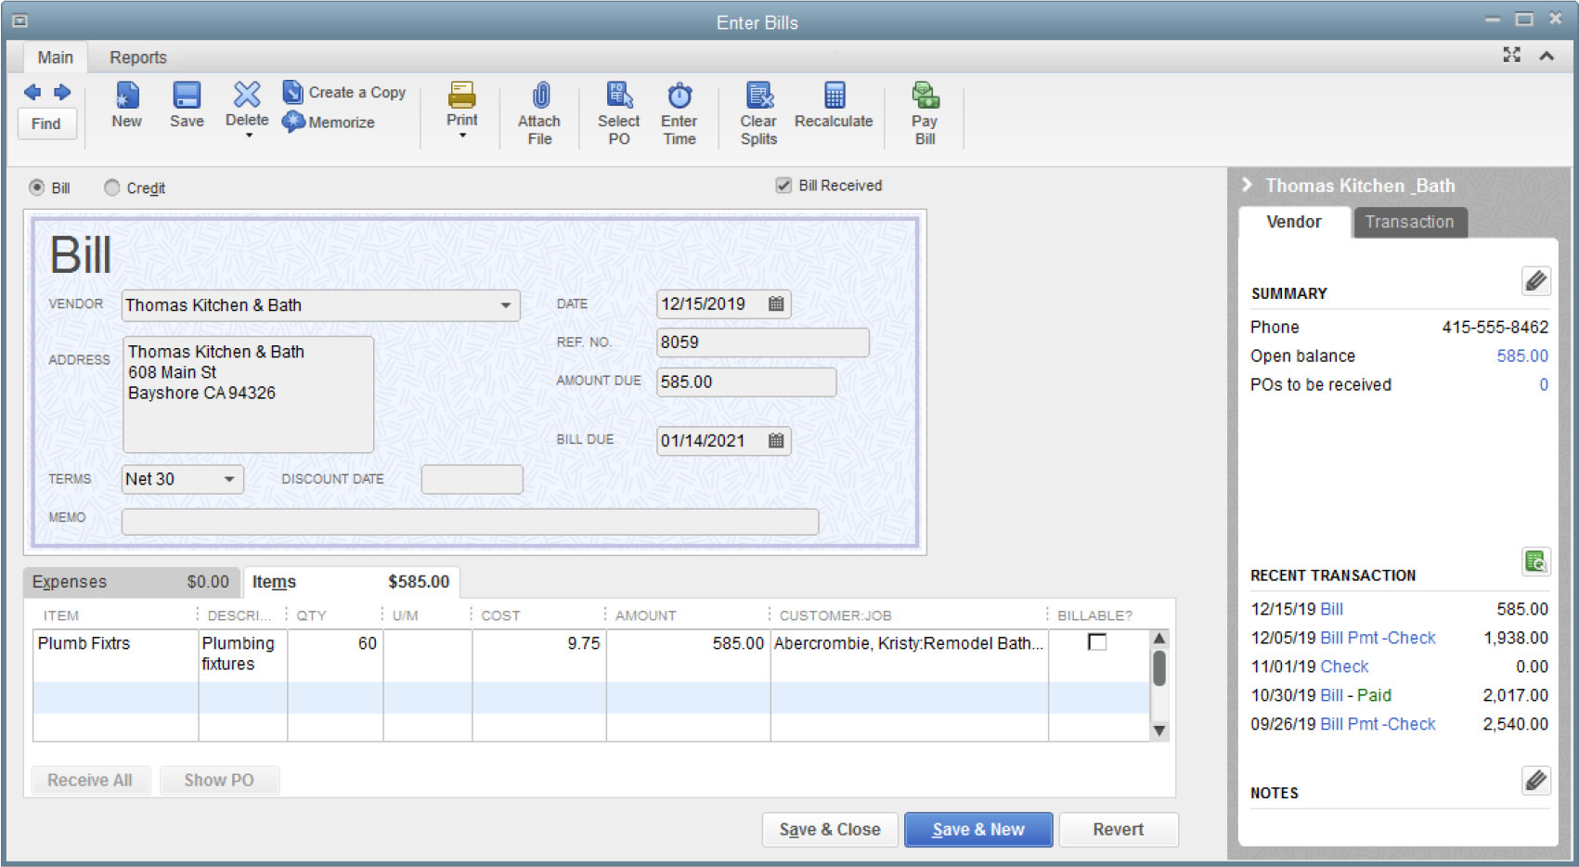This screenshot has height=867, width=1579.
Task: Collapse the ribbon with up chevron
Action: 1547,57
